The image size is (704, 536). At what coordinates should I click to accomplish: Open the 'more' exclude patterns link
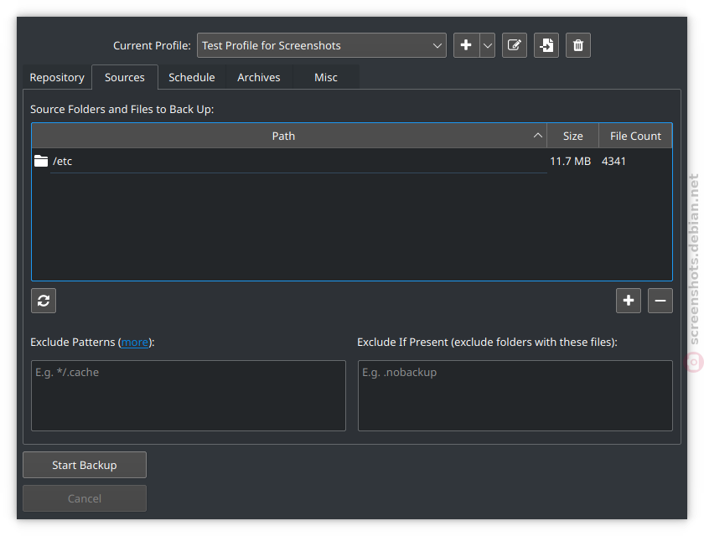(135, 342)
